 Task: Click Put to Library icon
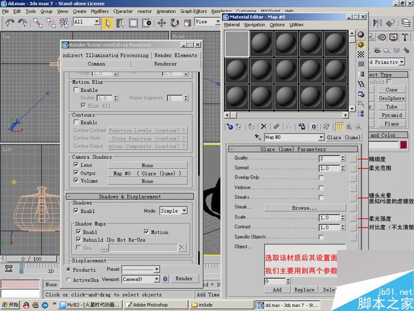pyautogui.click(x=302, y=127)
